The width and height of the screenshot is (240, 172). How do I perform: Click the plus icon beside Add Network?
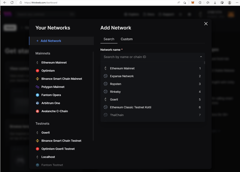pos(37,41)
